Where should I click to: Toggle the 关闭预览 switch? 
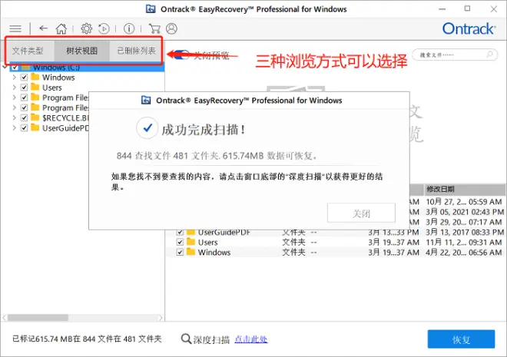pos(181,55)
